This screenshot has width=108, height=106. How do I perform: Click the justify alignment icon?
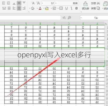coord(9,8)
